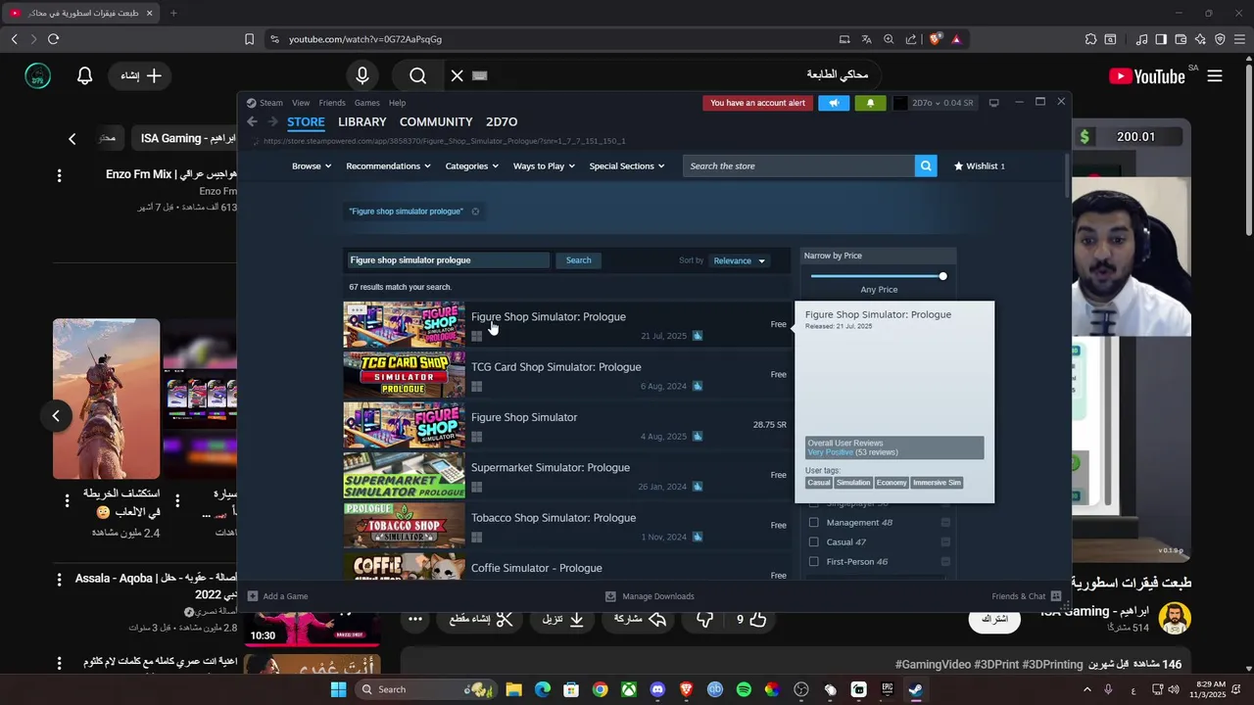Open the View menu in Steam
This screenshot has width=1254, height=705.
tap(301, 103)
